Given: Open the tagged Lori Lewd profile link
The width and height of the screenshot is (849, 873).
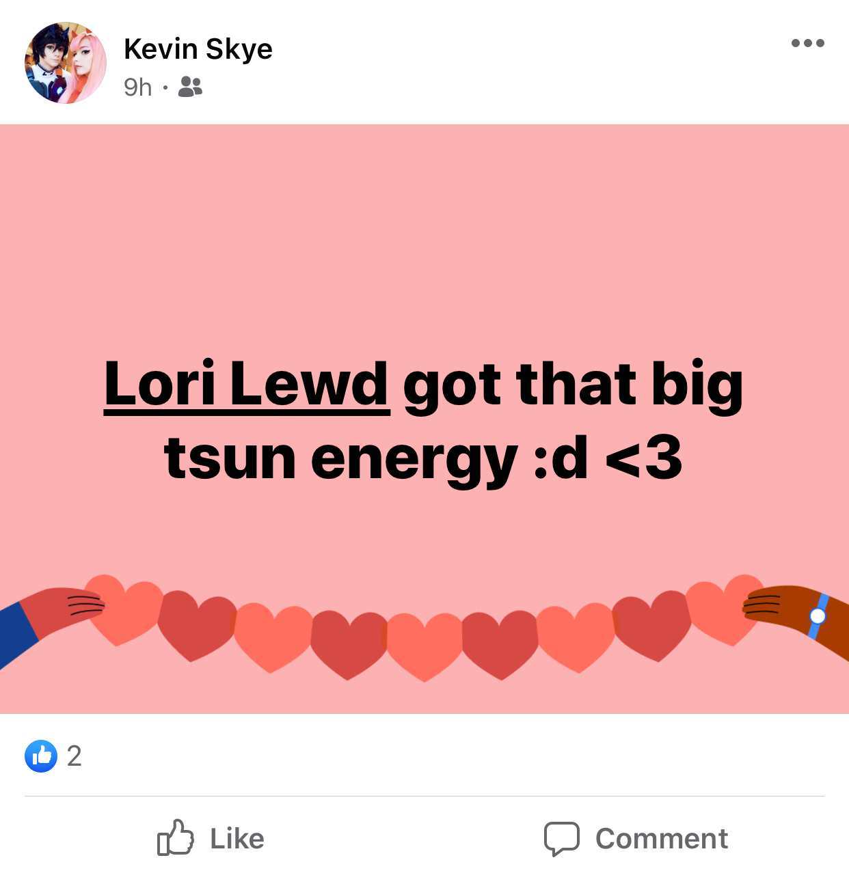Looking at the screenshot, I should (247, 384).
